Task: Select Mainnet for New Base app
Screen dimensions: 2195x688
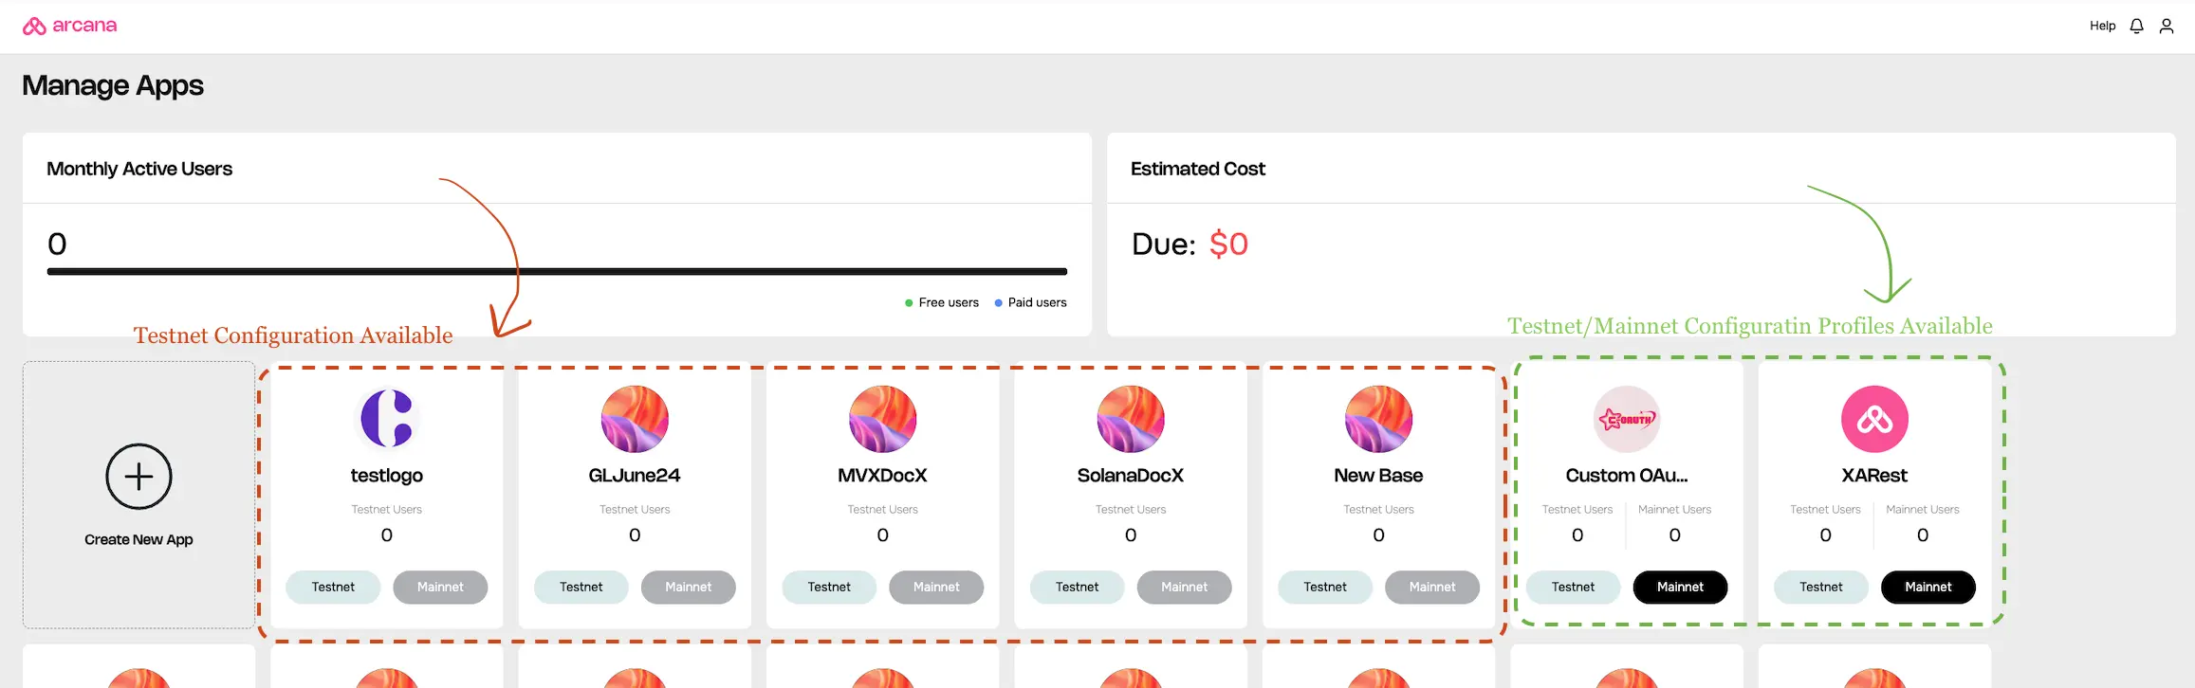Action: tap(1432, 587)
